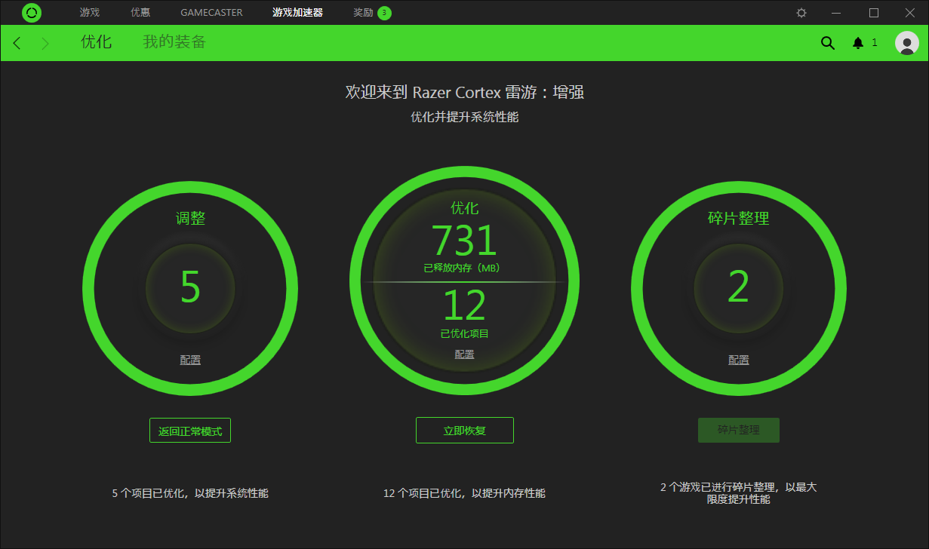Click the 已释放内存（MB） label
The height and width of the screenshot is (549, 929).
point(463,268)
